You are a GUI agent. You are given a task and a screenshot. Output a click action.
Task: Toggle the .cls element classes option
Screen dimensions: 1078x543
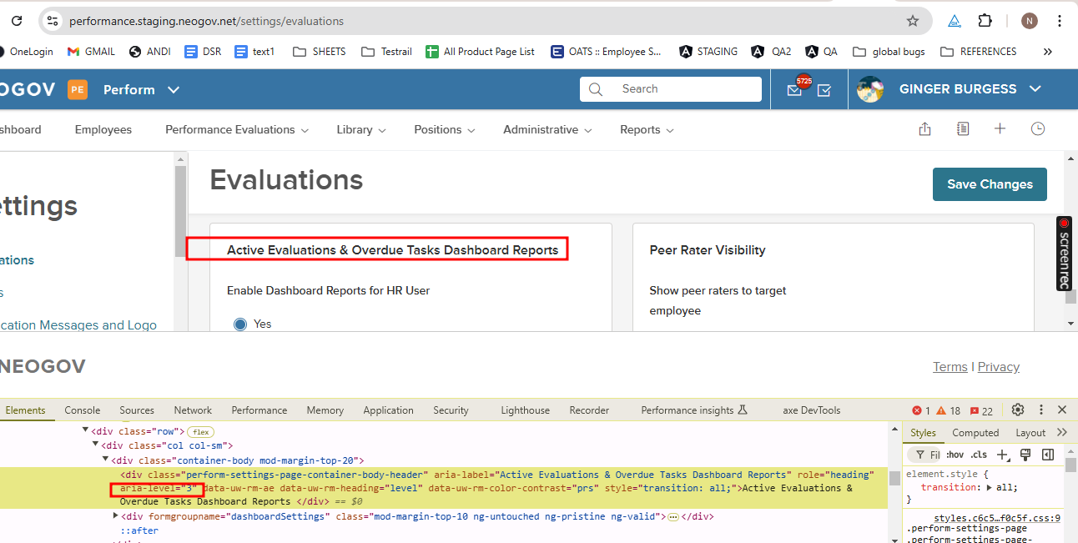(979, 455)
